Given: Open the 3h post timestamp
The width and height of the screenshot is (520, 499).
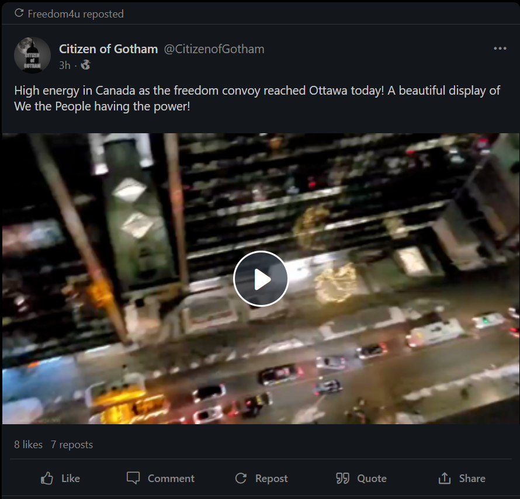Looking at the screenshot, I should 65,65.
